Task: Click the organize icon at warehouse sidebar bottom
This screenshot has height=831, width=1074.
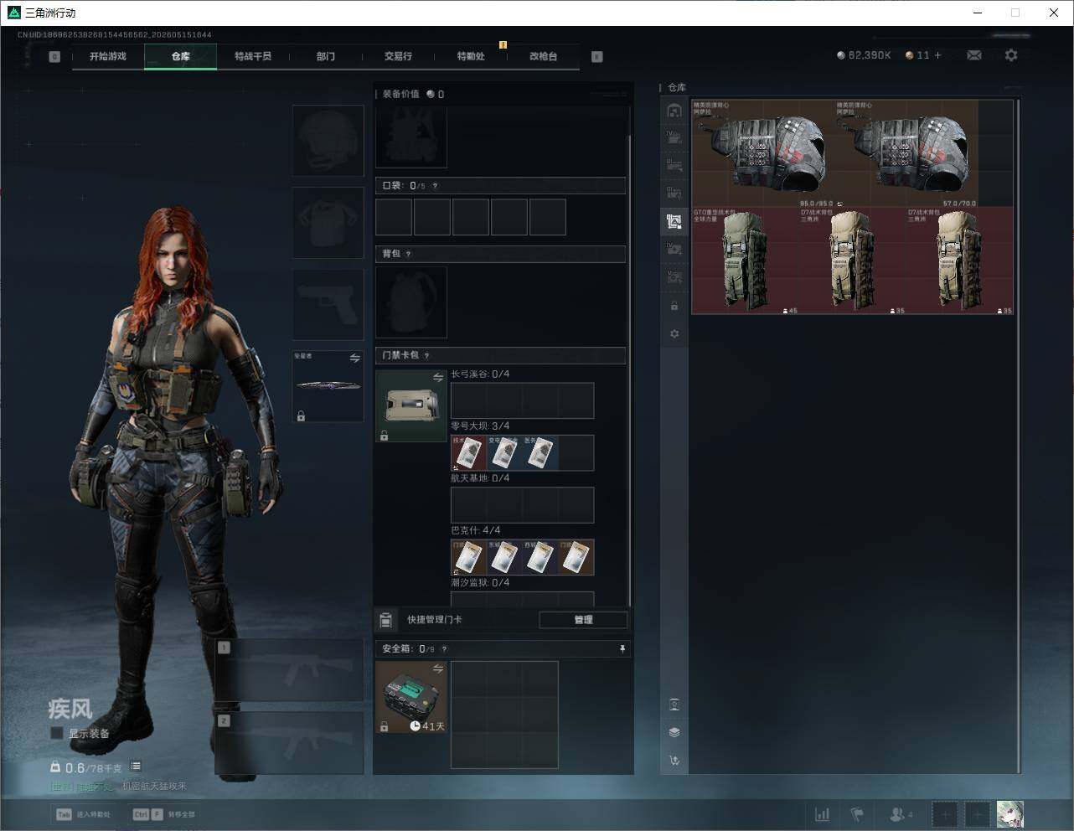Action: click(x=674, y=705)
